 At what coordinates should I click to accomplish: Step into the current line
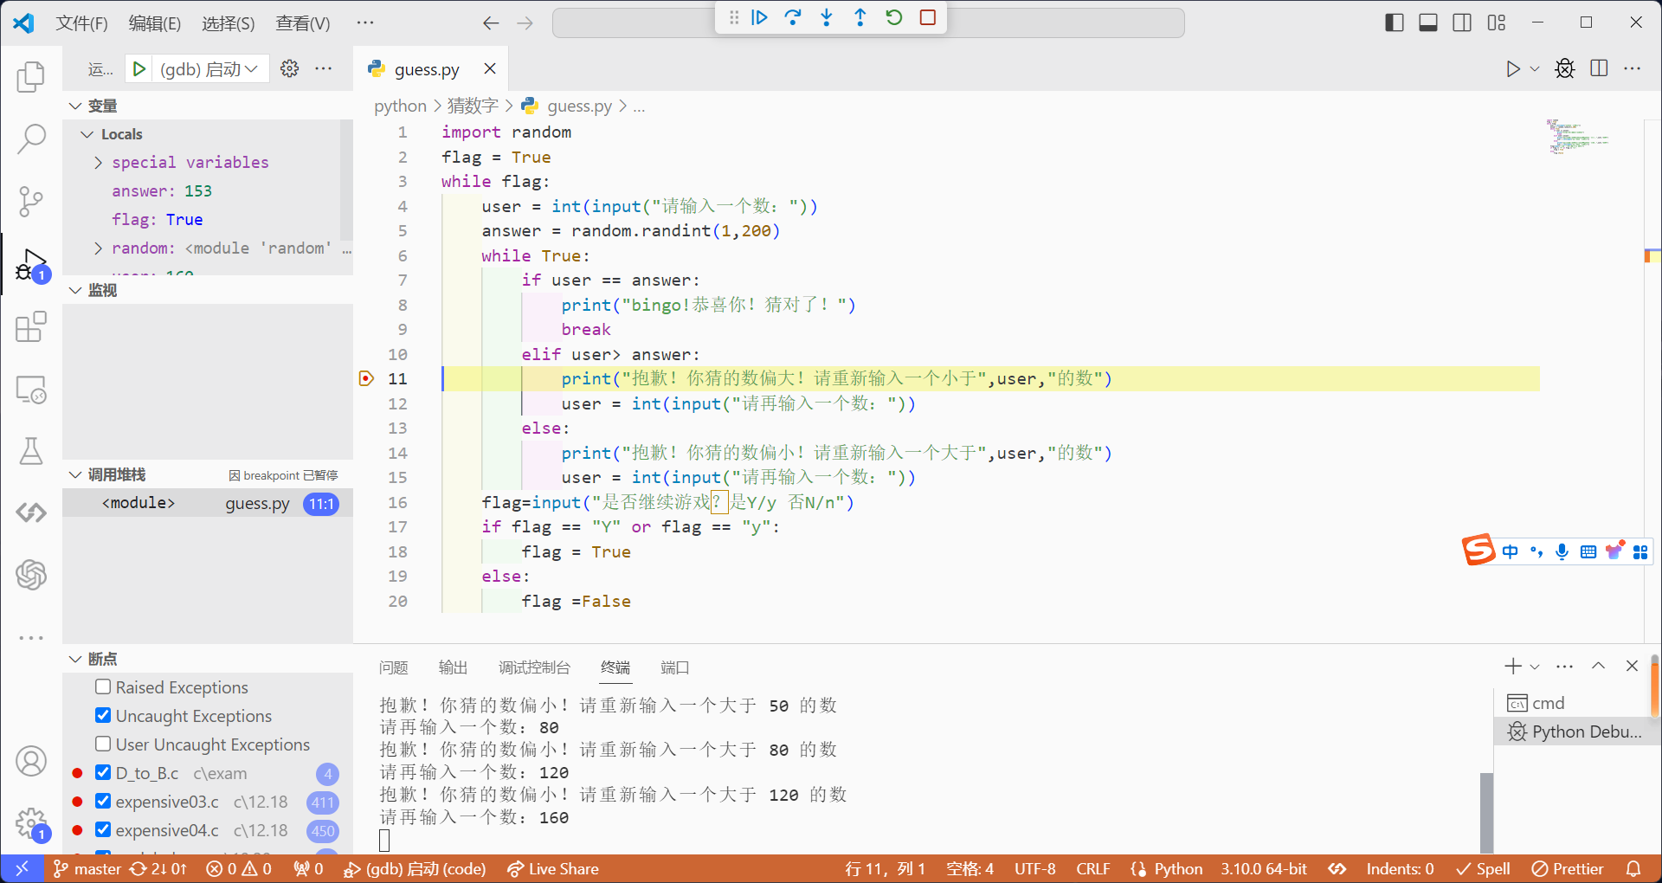(x=827, y=17)
